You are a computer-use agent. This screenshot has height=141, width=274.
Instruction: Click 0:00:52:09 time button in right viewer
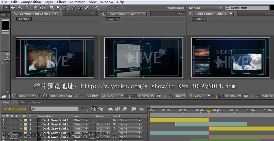click(x=233, y=96)
